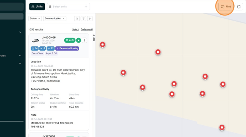
Task: Click the Stop time value 44m
Action: pyautogui.click(x=72, y=98)
